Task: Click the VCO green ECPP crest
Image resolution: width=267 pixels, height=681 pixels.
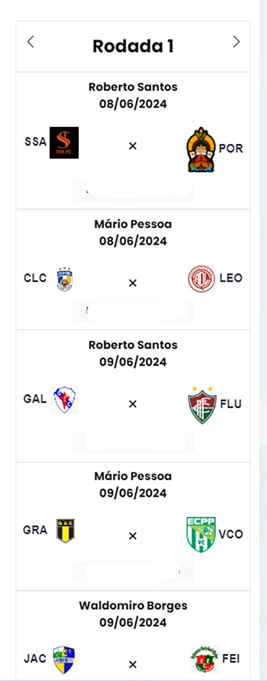Action: [201, 534]
